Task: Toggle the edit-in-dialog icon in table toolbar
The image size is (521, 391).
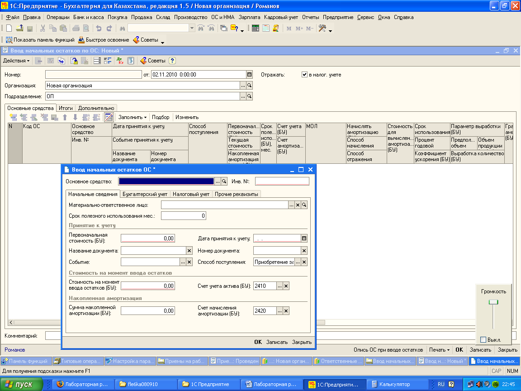Action: (109, 117)
